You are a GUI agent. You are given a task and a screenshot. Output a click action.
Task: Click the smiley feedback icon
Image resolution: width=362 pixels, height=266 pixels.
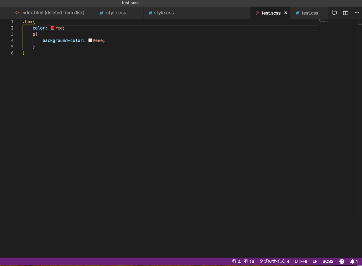342,261
